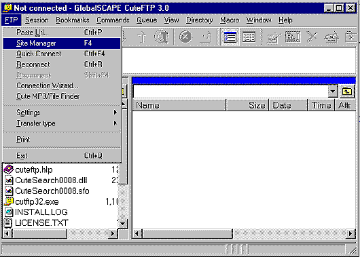Click the toolbar icon right of Stop
Viewport: 360px width, 257px height.
tap(206, 37)
